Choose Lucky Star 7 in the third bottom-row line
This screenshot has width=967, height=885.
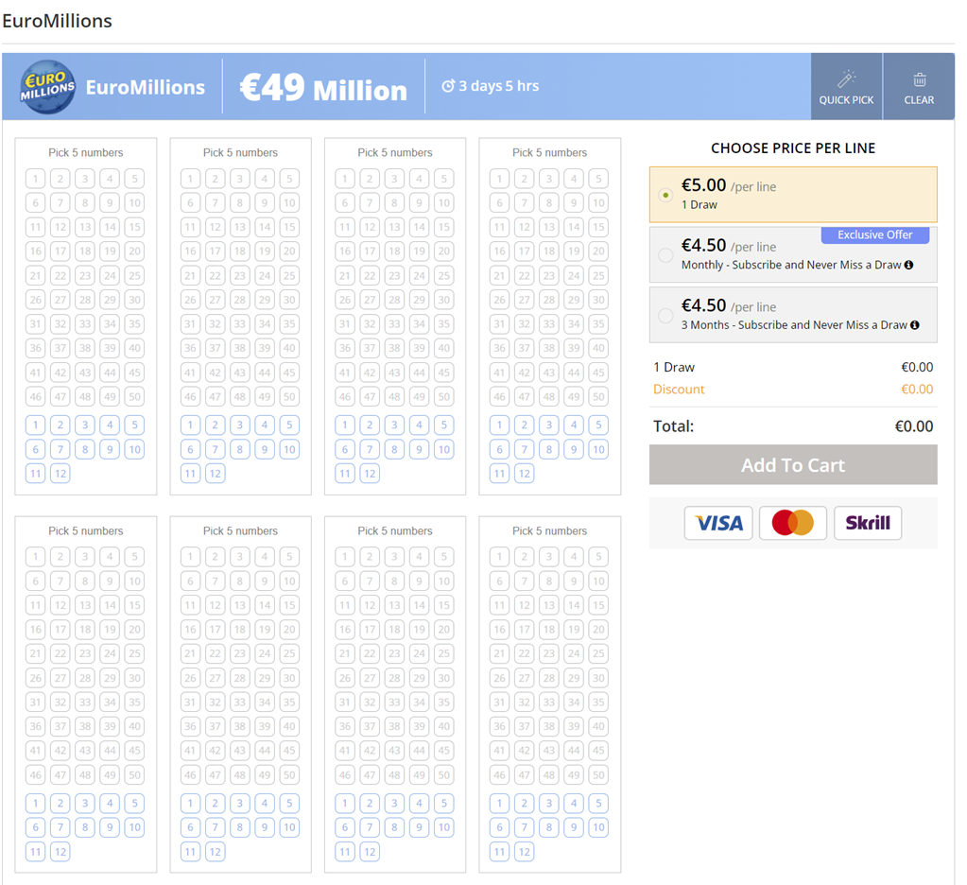coord(370,827)
